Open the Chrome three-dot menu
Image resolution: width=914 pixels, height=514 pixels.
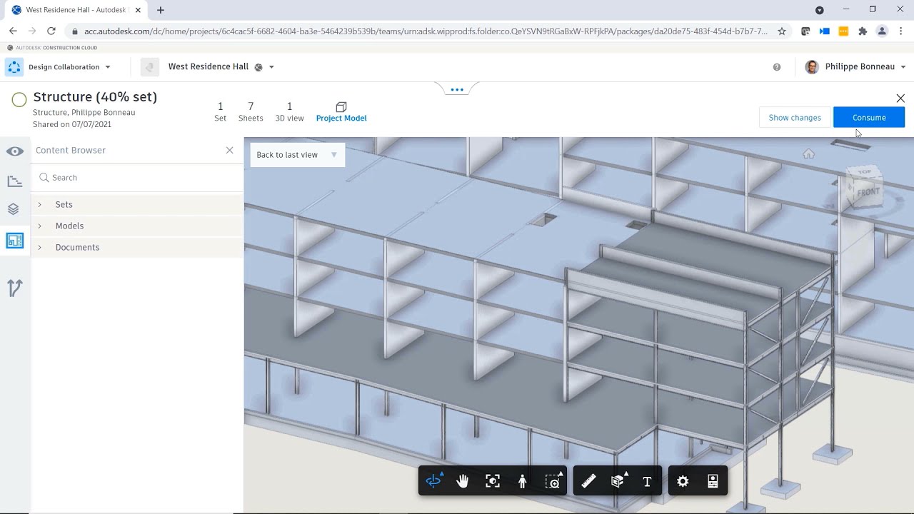pyautogui.click(x=901, y=31)
